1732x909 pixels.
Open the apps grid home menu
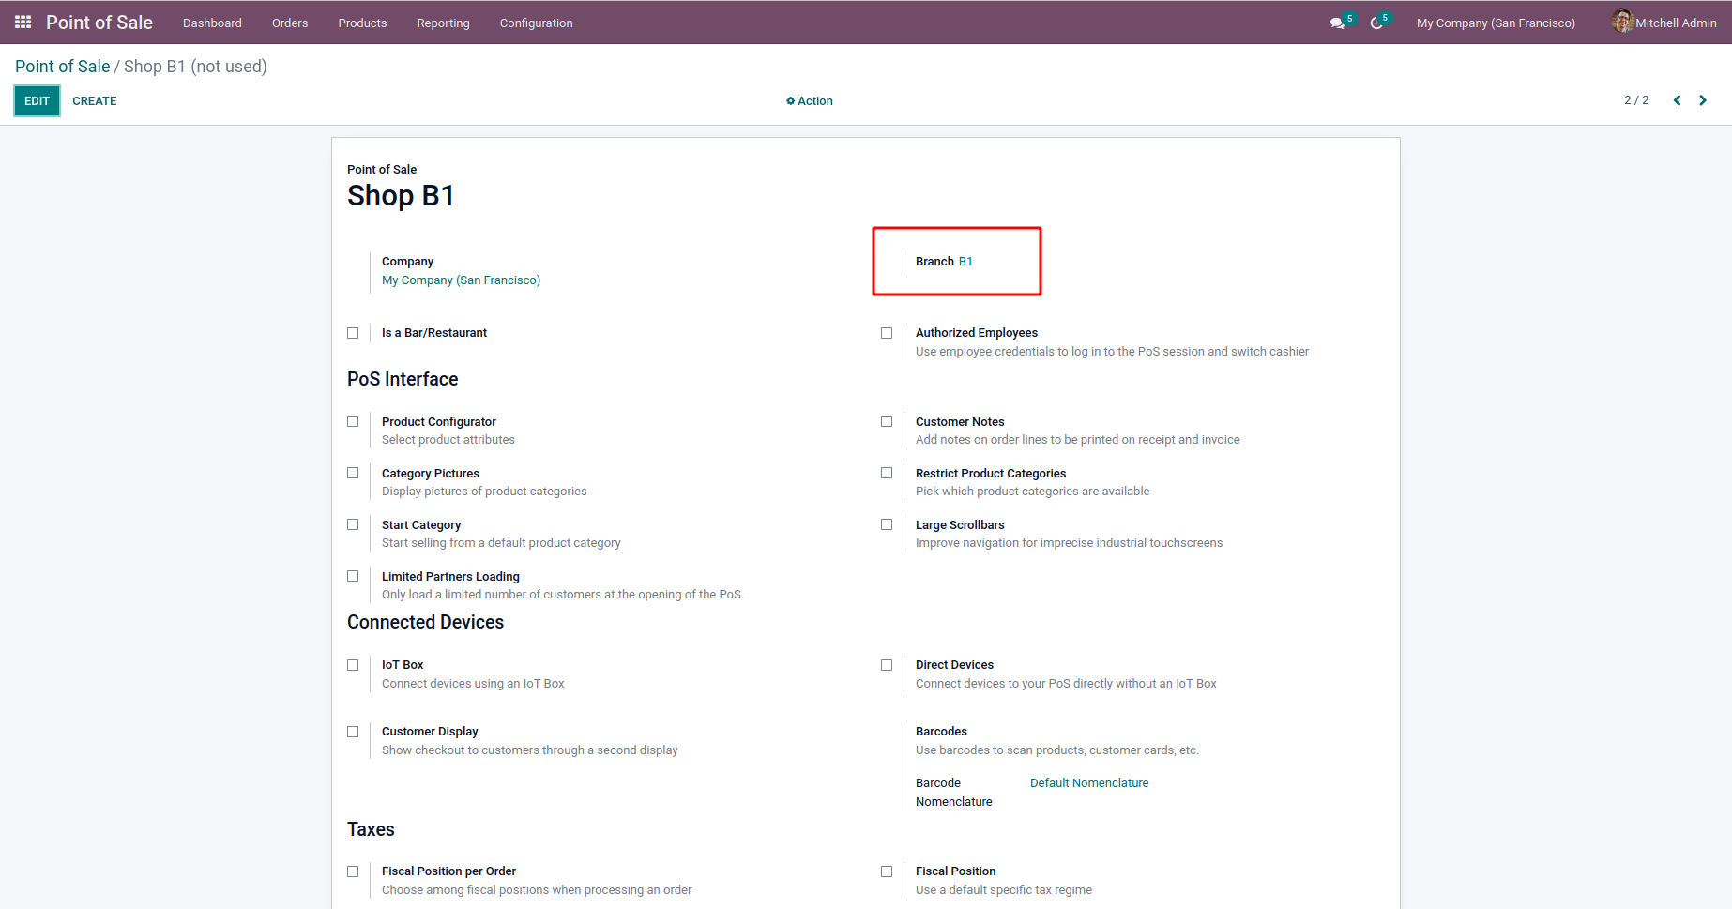[23, 23]
